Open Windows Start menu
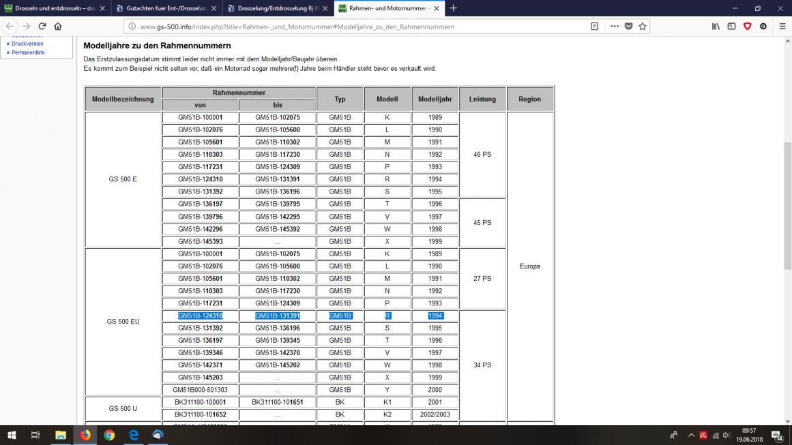Screen dimensions: 792x445 coord(12,435)
